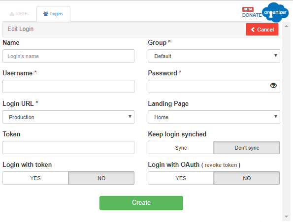Click the scrollbar down arrow
This screenshot has width=293, height=222.
click(x=286, y=217)
